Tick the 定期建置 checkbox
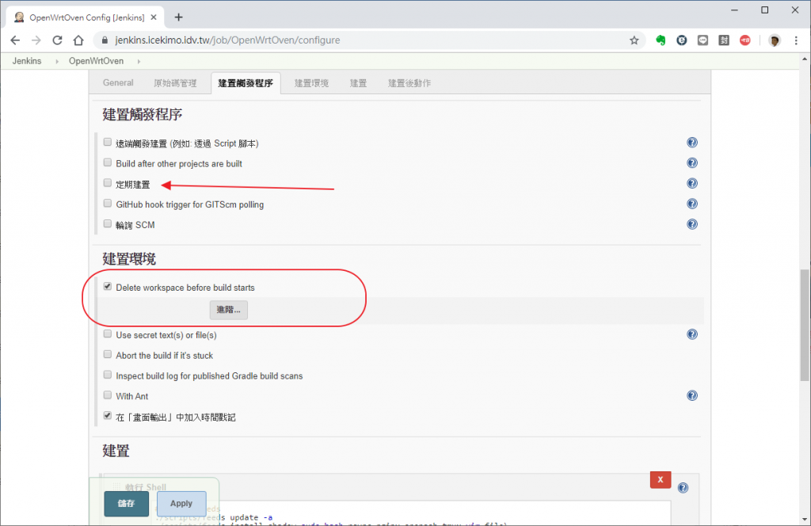The width and height of the screenshot is (811, 526). pos(108,182)
